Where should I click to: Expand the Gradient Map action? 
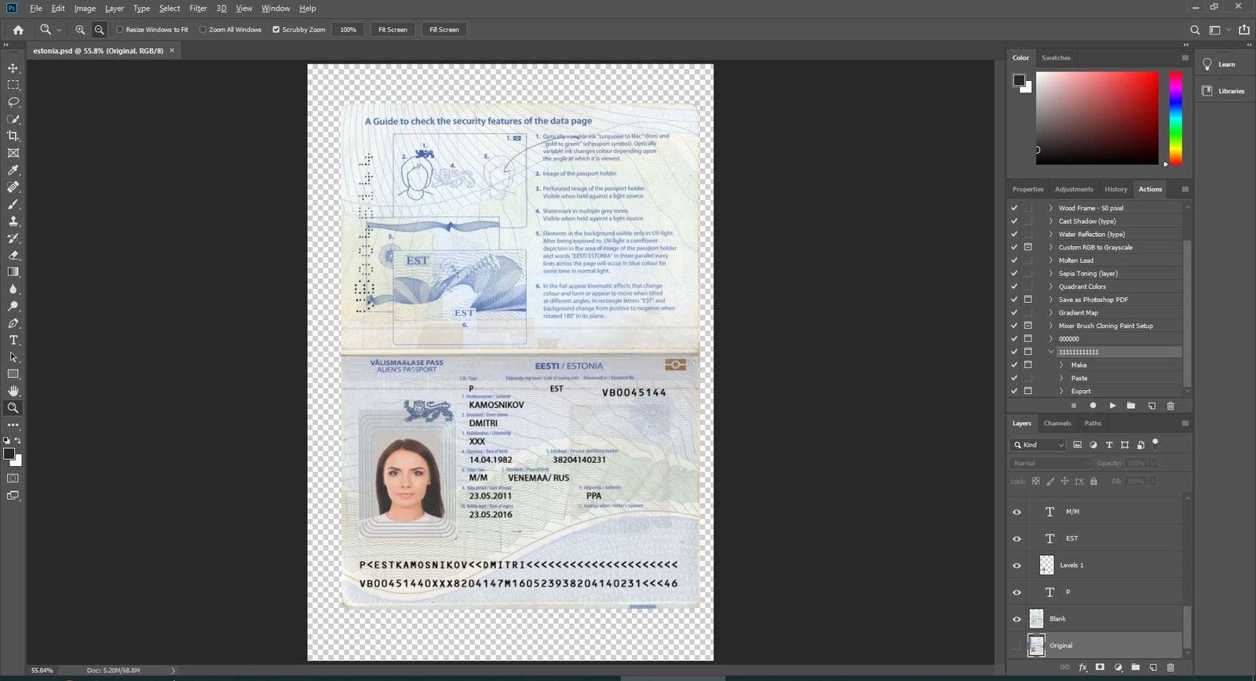(x=1051, y=312)
